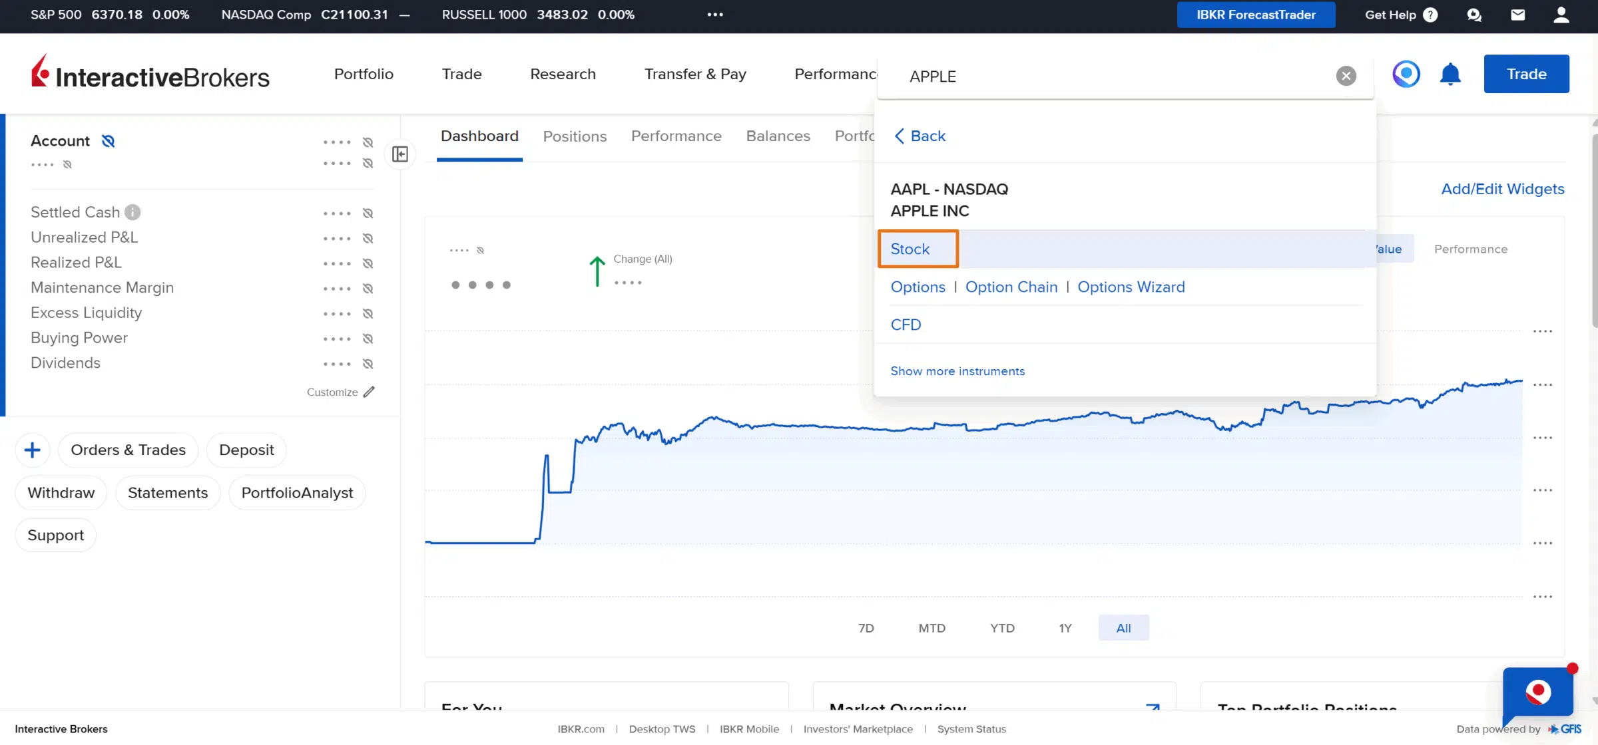Click the plus add shortcut button
1598x745 pixels.
(32, 450)
